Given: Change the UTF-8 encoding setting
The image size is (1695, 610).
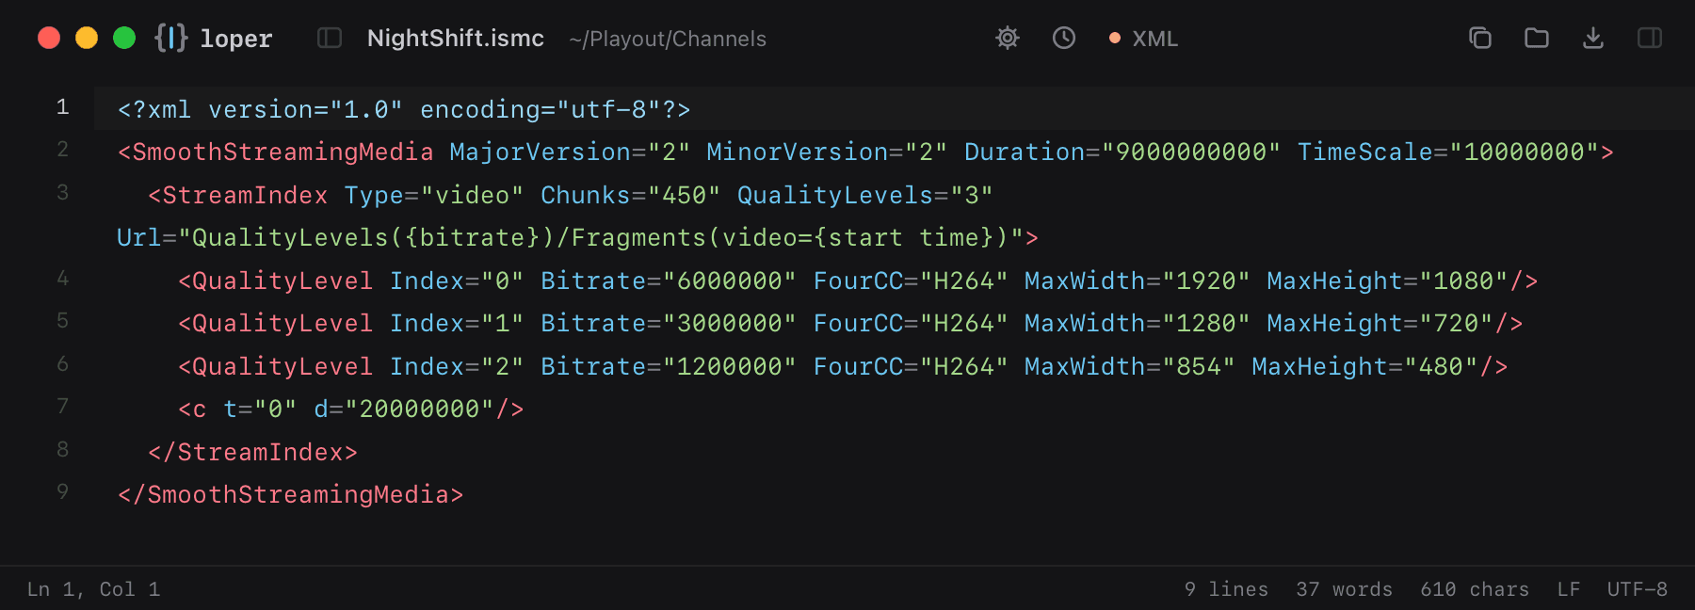Looking at the screenshot, I should click(x=1638, y=589).
